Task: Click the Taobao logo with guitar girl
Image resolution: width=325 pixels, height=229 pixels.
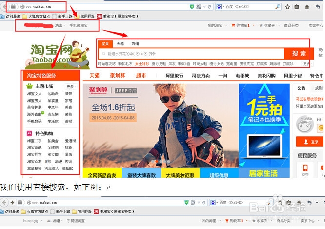Action: click(x=58, y=54)
